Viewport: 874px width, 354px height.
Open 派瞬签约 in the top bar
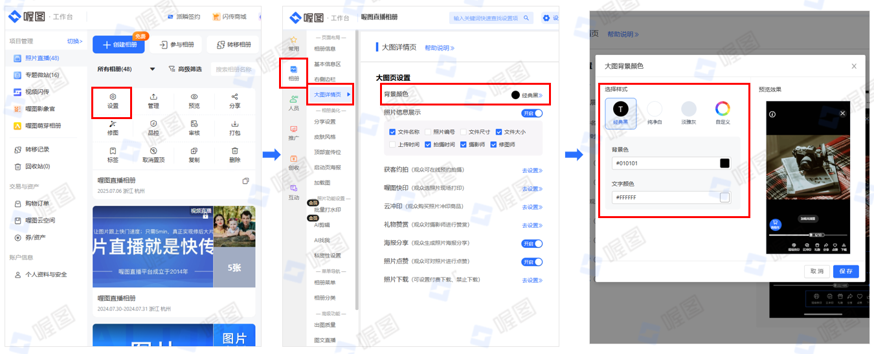184,17
